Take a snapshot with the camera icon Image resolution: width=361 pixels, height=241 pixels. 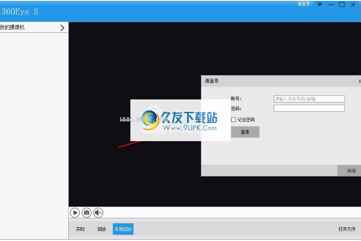86,213
